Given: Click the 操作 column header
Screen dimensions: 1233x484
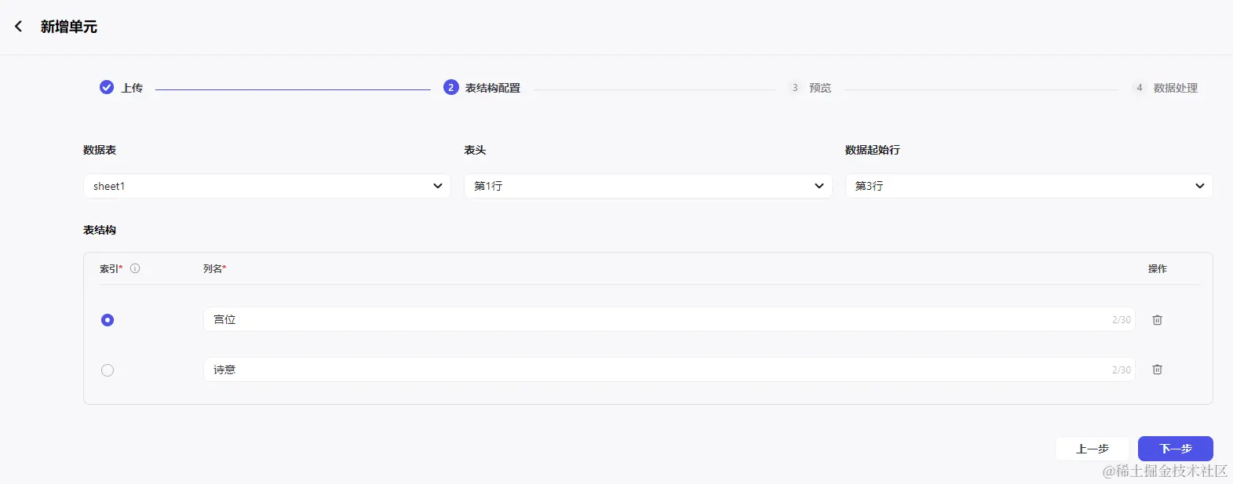Looking at the screenshot, I should pos(1158,268).
